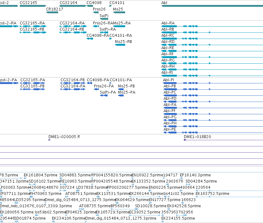Screen dimensions: 263x223
Task: Click the CG4098 gene label
Action: (x=94, y=3)
